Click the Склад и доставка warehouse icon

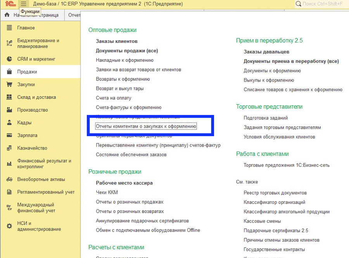coord(9,97)
